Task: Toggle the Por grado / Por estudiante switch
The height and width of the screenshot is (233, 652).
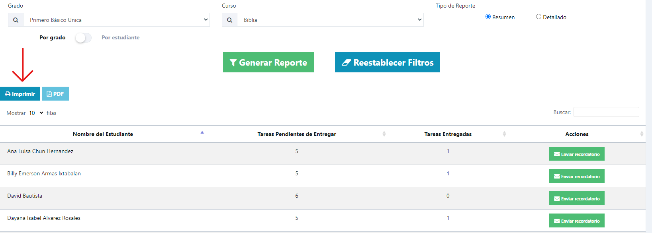Action: click(83, 38)
